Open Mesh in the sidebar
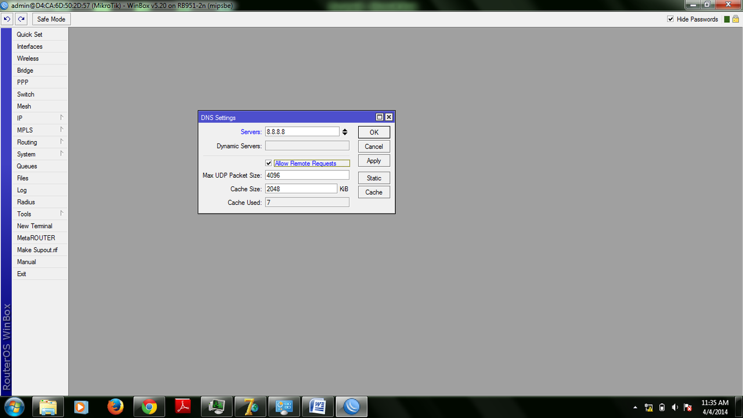The image size is (743, 418). click(x=40, y=106)
